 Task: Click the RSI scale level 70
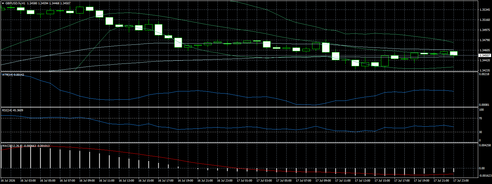[x=481, y=118]
